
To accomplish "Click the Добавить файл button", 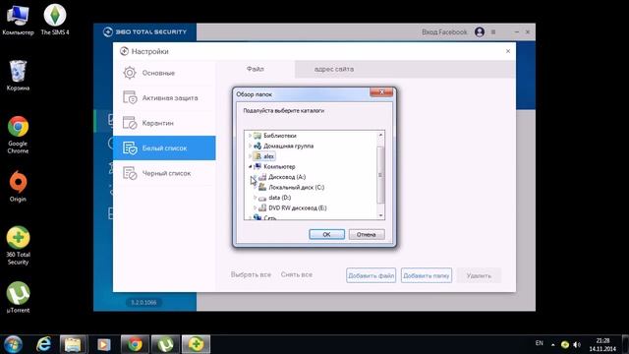I will (372, 275).
